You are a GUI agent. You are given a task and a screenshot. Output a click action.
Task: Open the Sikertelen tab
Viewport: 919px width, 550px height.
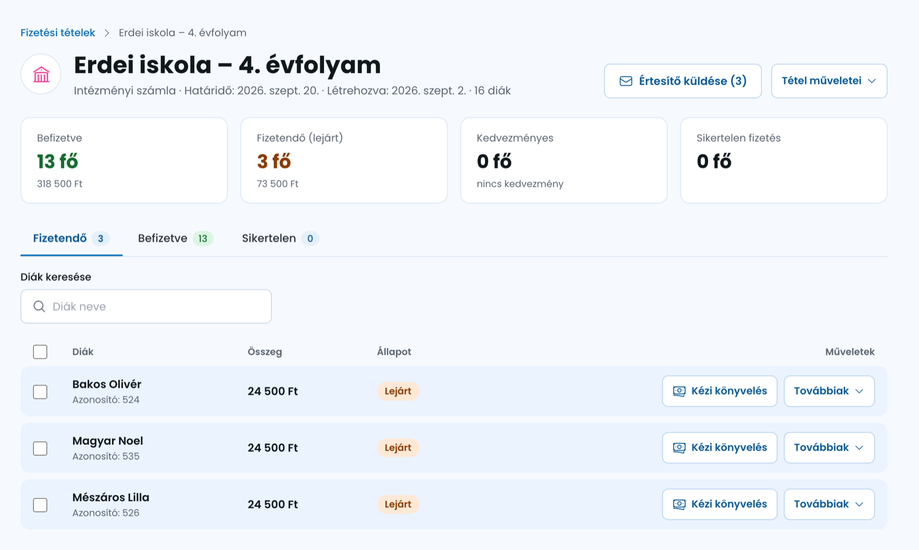click(280, 239)
